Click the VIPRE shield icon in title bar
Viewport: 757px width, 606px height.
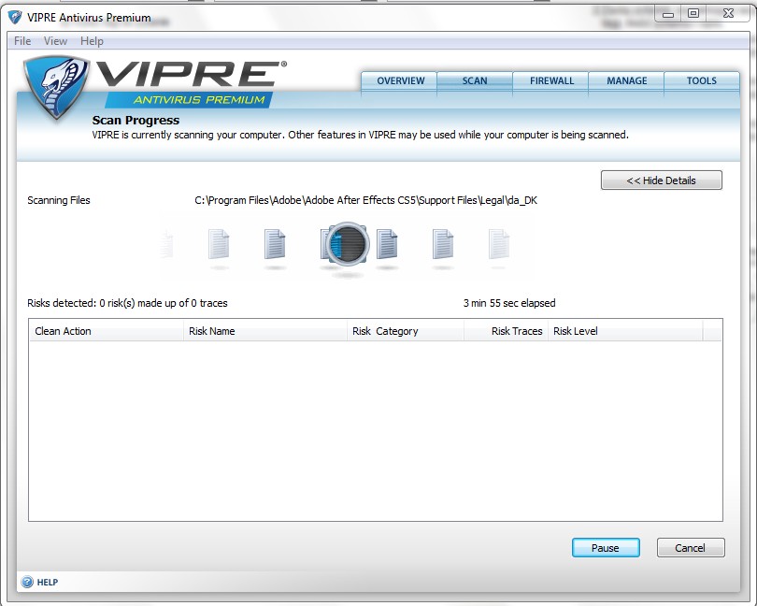(x=15, y=18)
